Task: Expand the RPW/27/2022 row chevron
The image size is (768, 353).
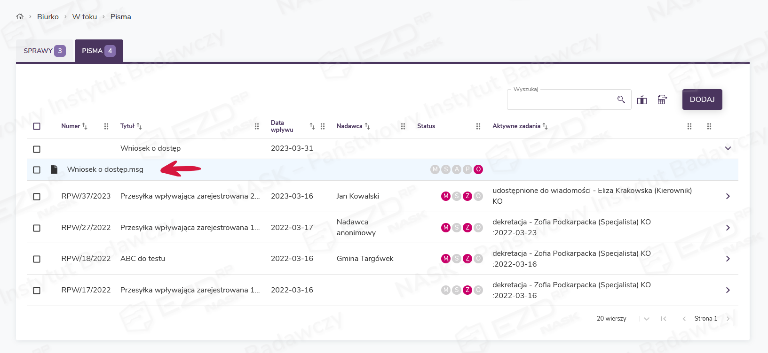Action: pos(728,228)
